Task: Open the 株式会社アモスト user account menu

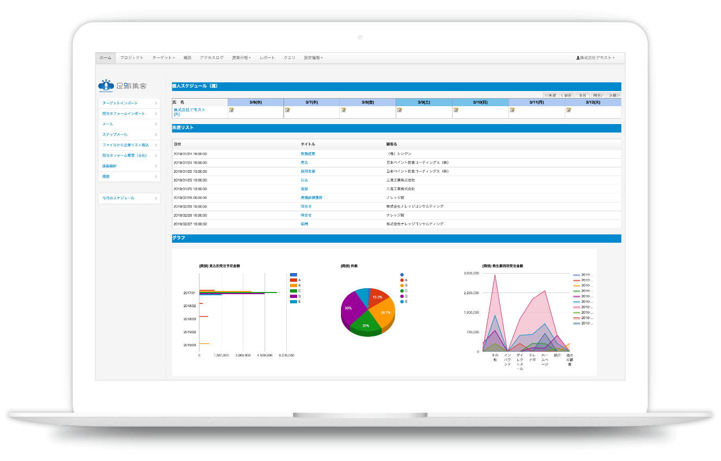Action: [x=595, y=57]
